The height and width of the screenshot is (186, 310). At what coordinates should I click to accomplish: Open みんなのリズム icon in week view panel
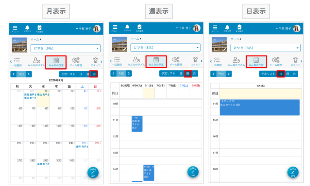click(136, 61)
